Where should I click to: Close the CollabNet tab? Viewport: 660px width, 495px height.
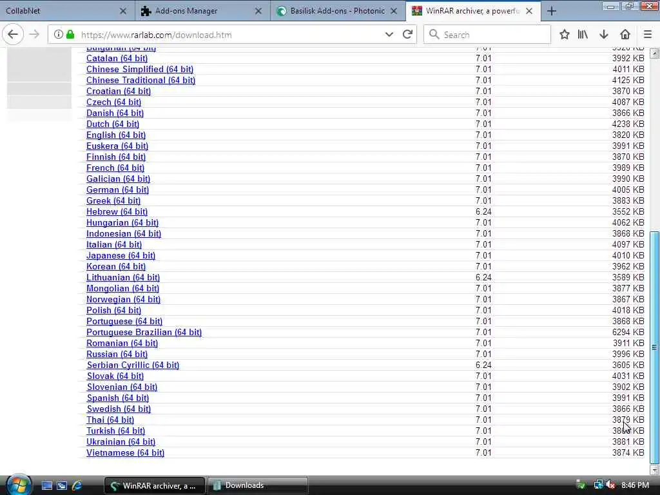[x=123, y=11]
